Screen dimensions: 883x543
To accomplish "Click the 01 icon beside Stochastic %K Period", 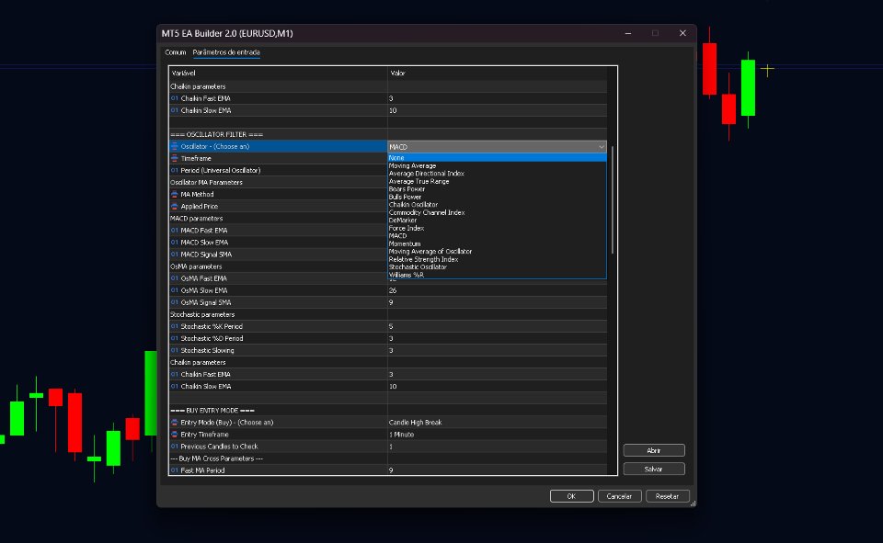I will click(175, 326).
